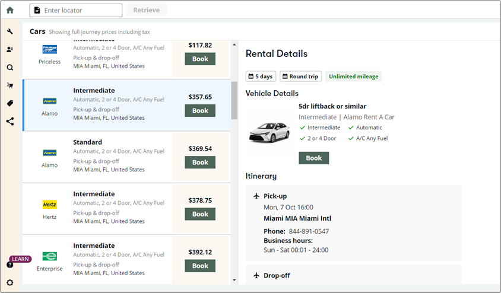
Task: Click the LEARN help badge
Action: coord(20,259)
